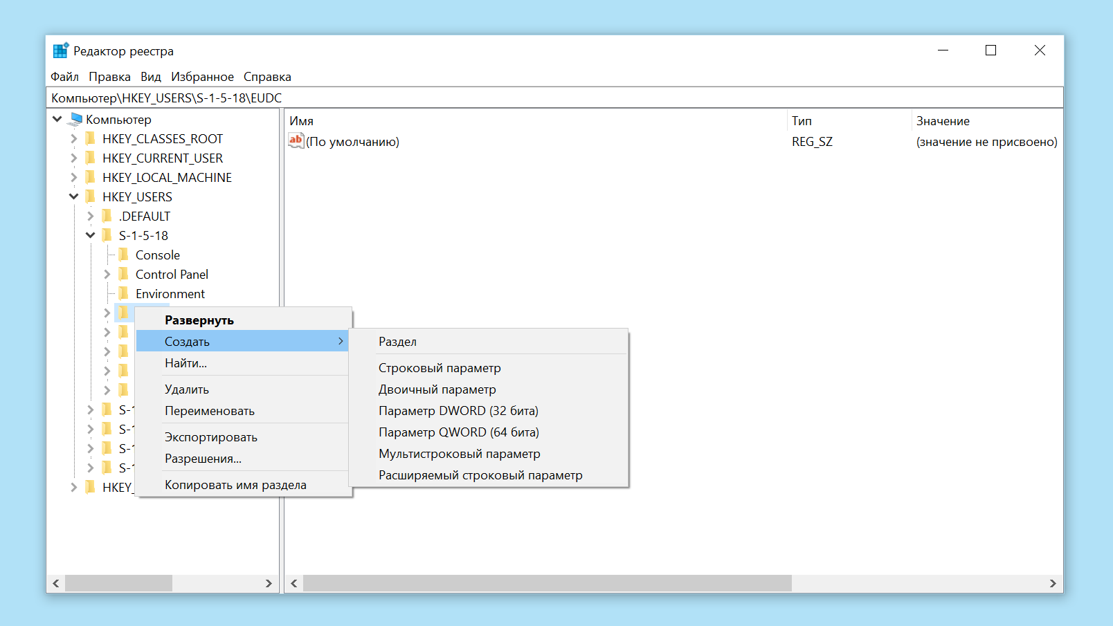Click the tree pane scrollbar right arrow

click(x=269, y=583)
